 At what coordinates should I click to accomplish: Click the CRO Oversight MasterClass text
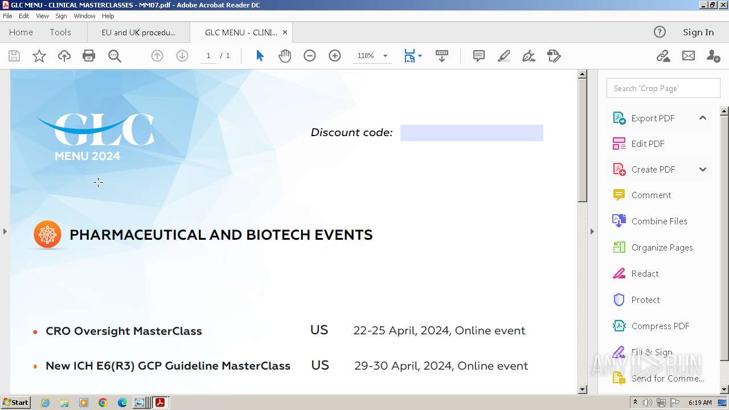[124, 331]
